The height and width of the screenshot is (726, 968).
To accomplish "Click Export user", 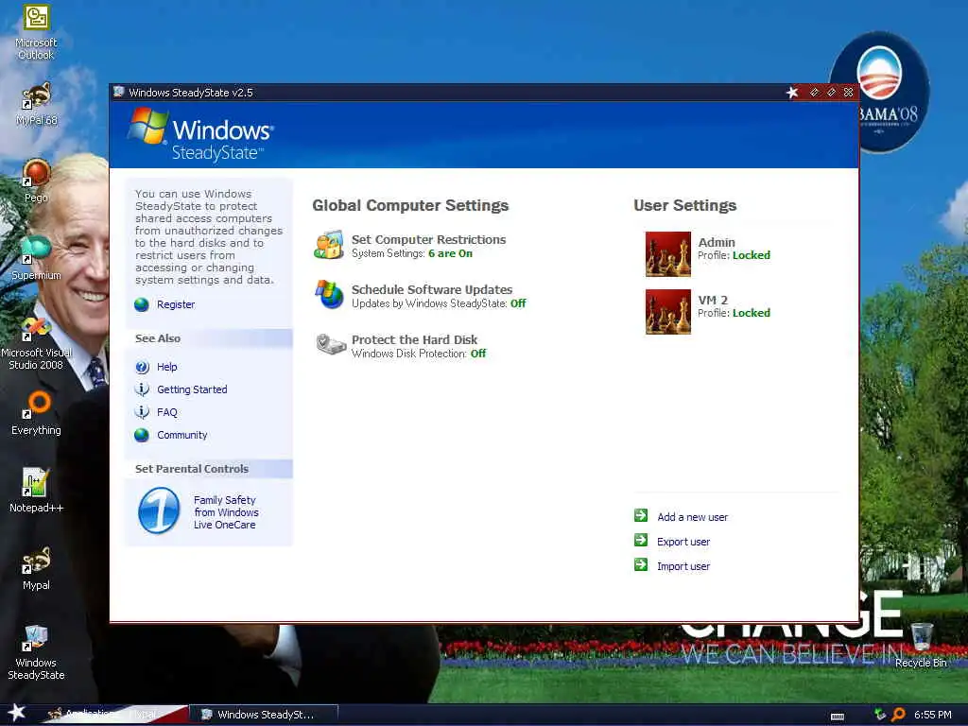I will 683,542.
